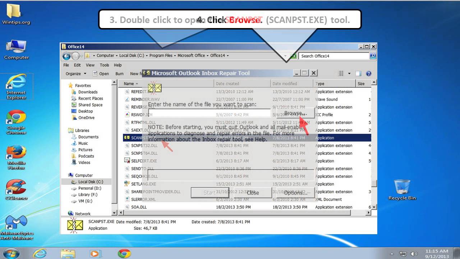Select Desktop under Favorites

pyautogui.click(x=86, y=112)
